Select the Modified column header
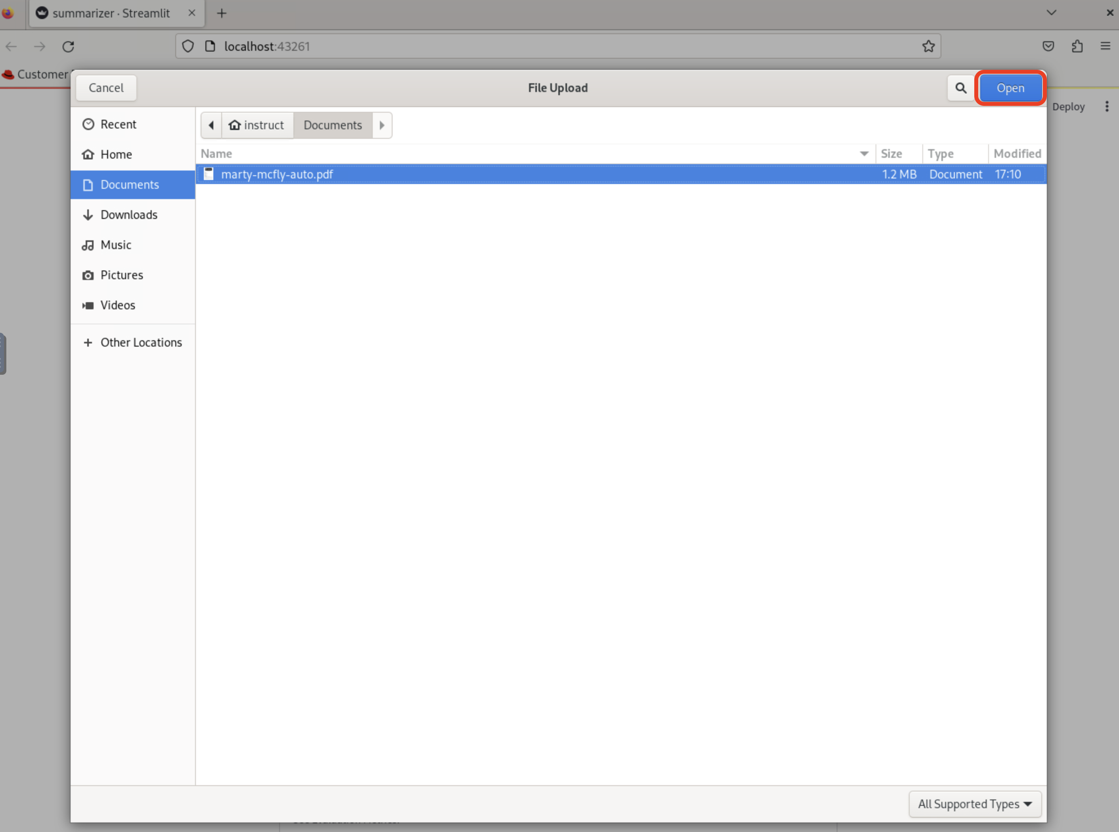This screenshot has width=1119, height=832. point(1016,153)
